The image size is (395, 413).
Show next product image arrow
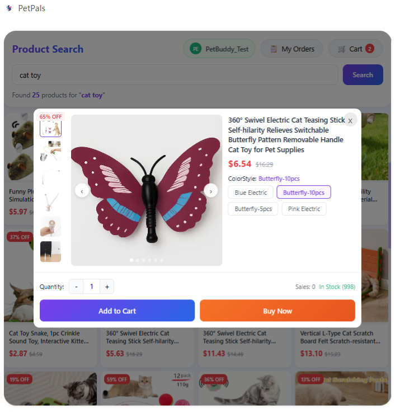[210, 191]
